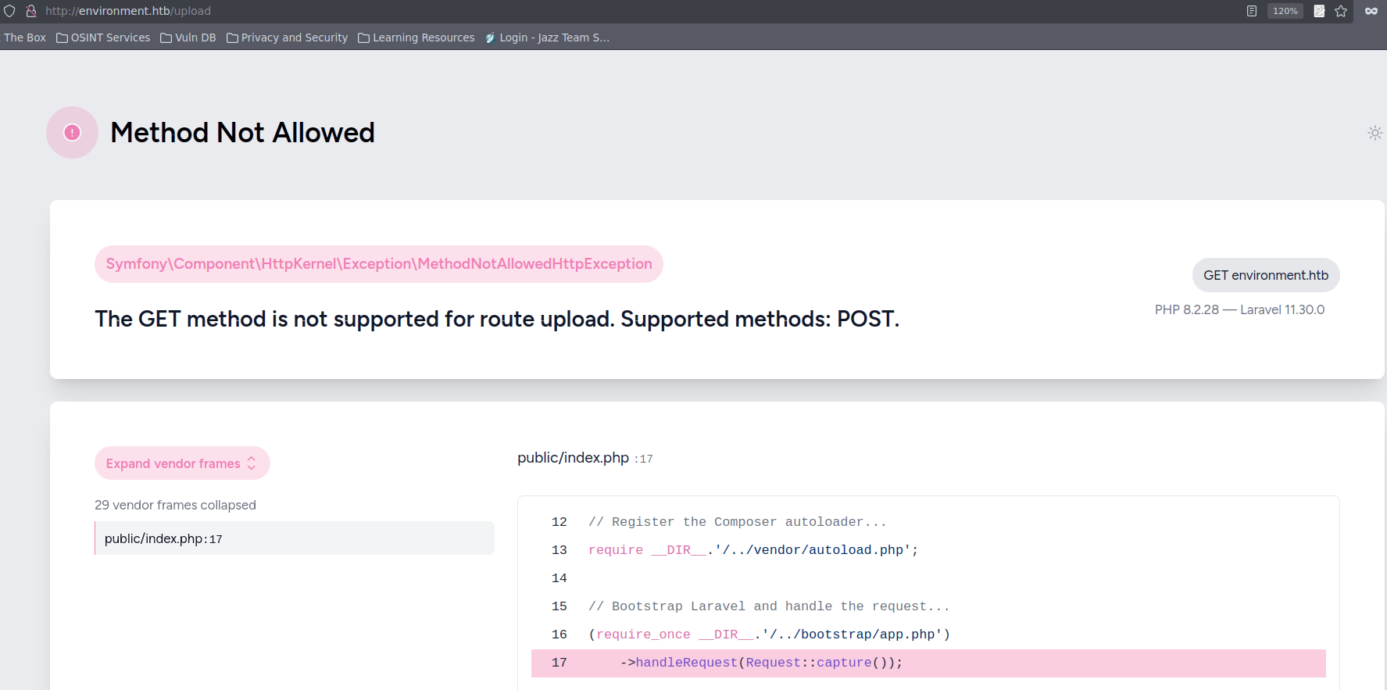Click the pink error exclamation icon
Screen dimensions: 1387x690
pos(72,133)
